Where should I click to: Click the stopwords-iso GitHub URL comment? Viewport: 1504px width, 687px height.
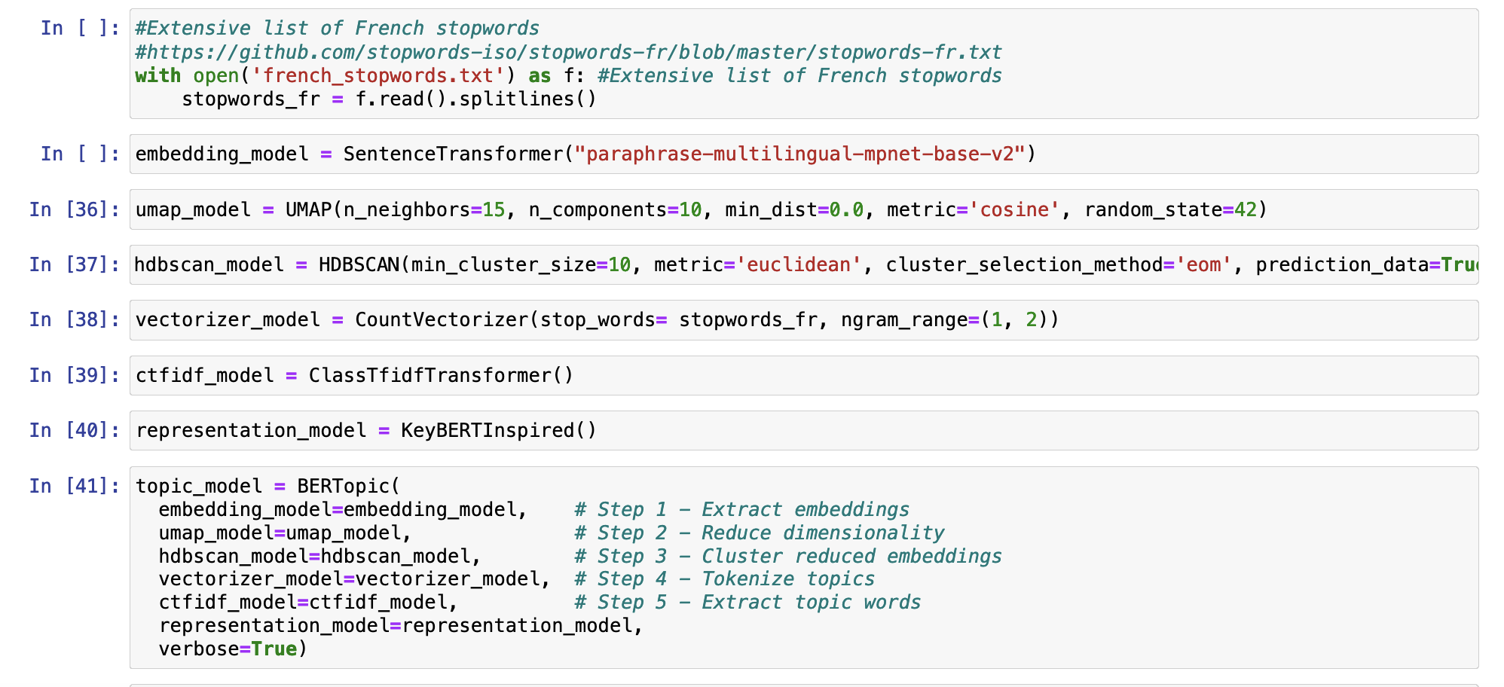pos(569,52)
